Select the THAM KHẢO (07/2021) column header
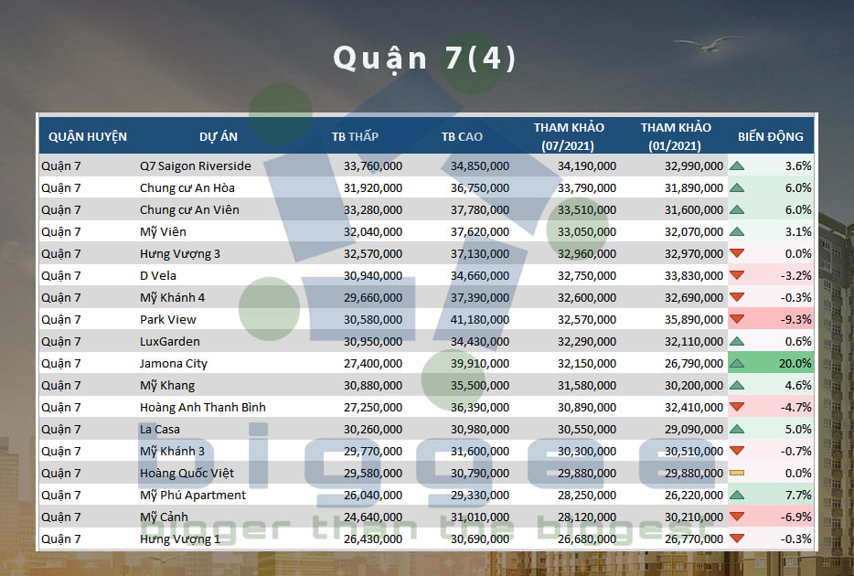 coord(568,136)
